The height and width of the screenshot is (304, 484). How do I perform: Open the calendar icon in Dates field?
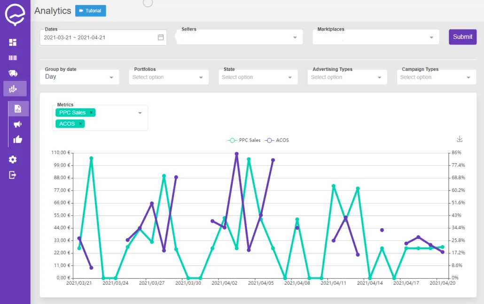point(161,38)
